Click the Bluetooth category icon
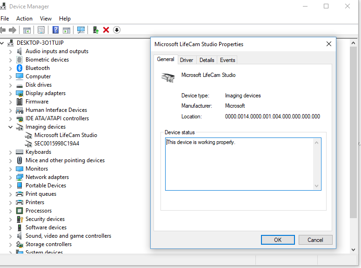Viewport: 361px width, 268px height. coord(20,68)
